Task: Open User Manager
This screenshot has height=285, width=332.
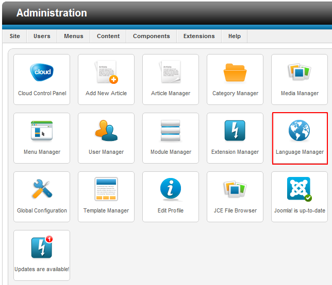Action: 106,131
